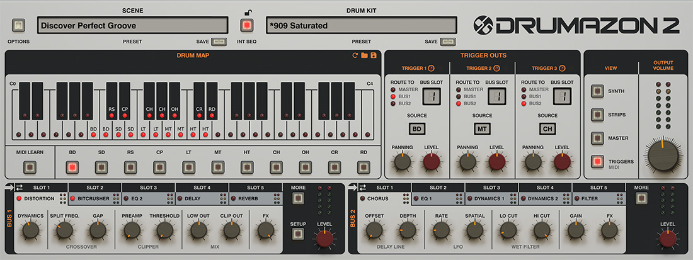This screenshot has height=260, width=693.
Task: Click the CR black key LED
Action: tap(199, 115)
